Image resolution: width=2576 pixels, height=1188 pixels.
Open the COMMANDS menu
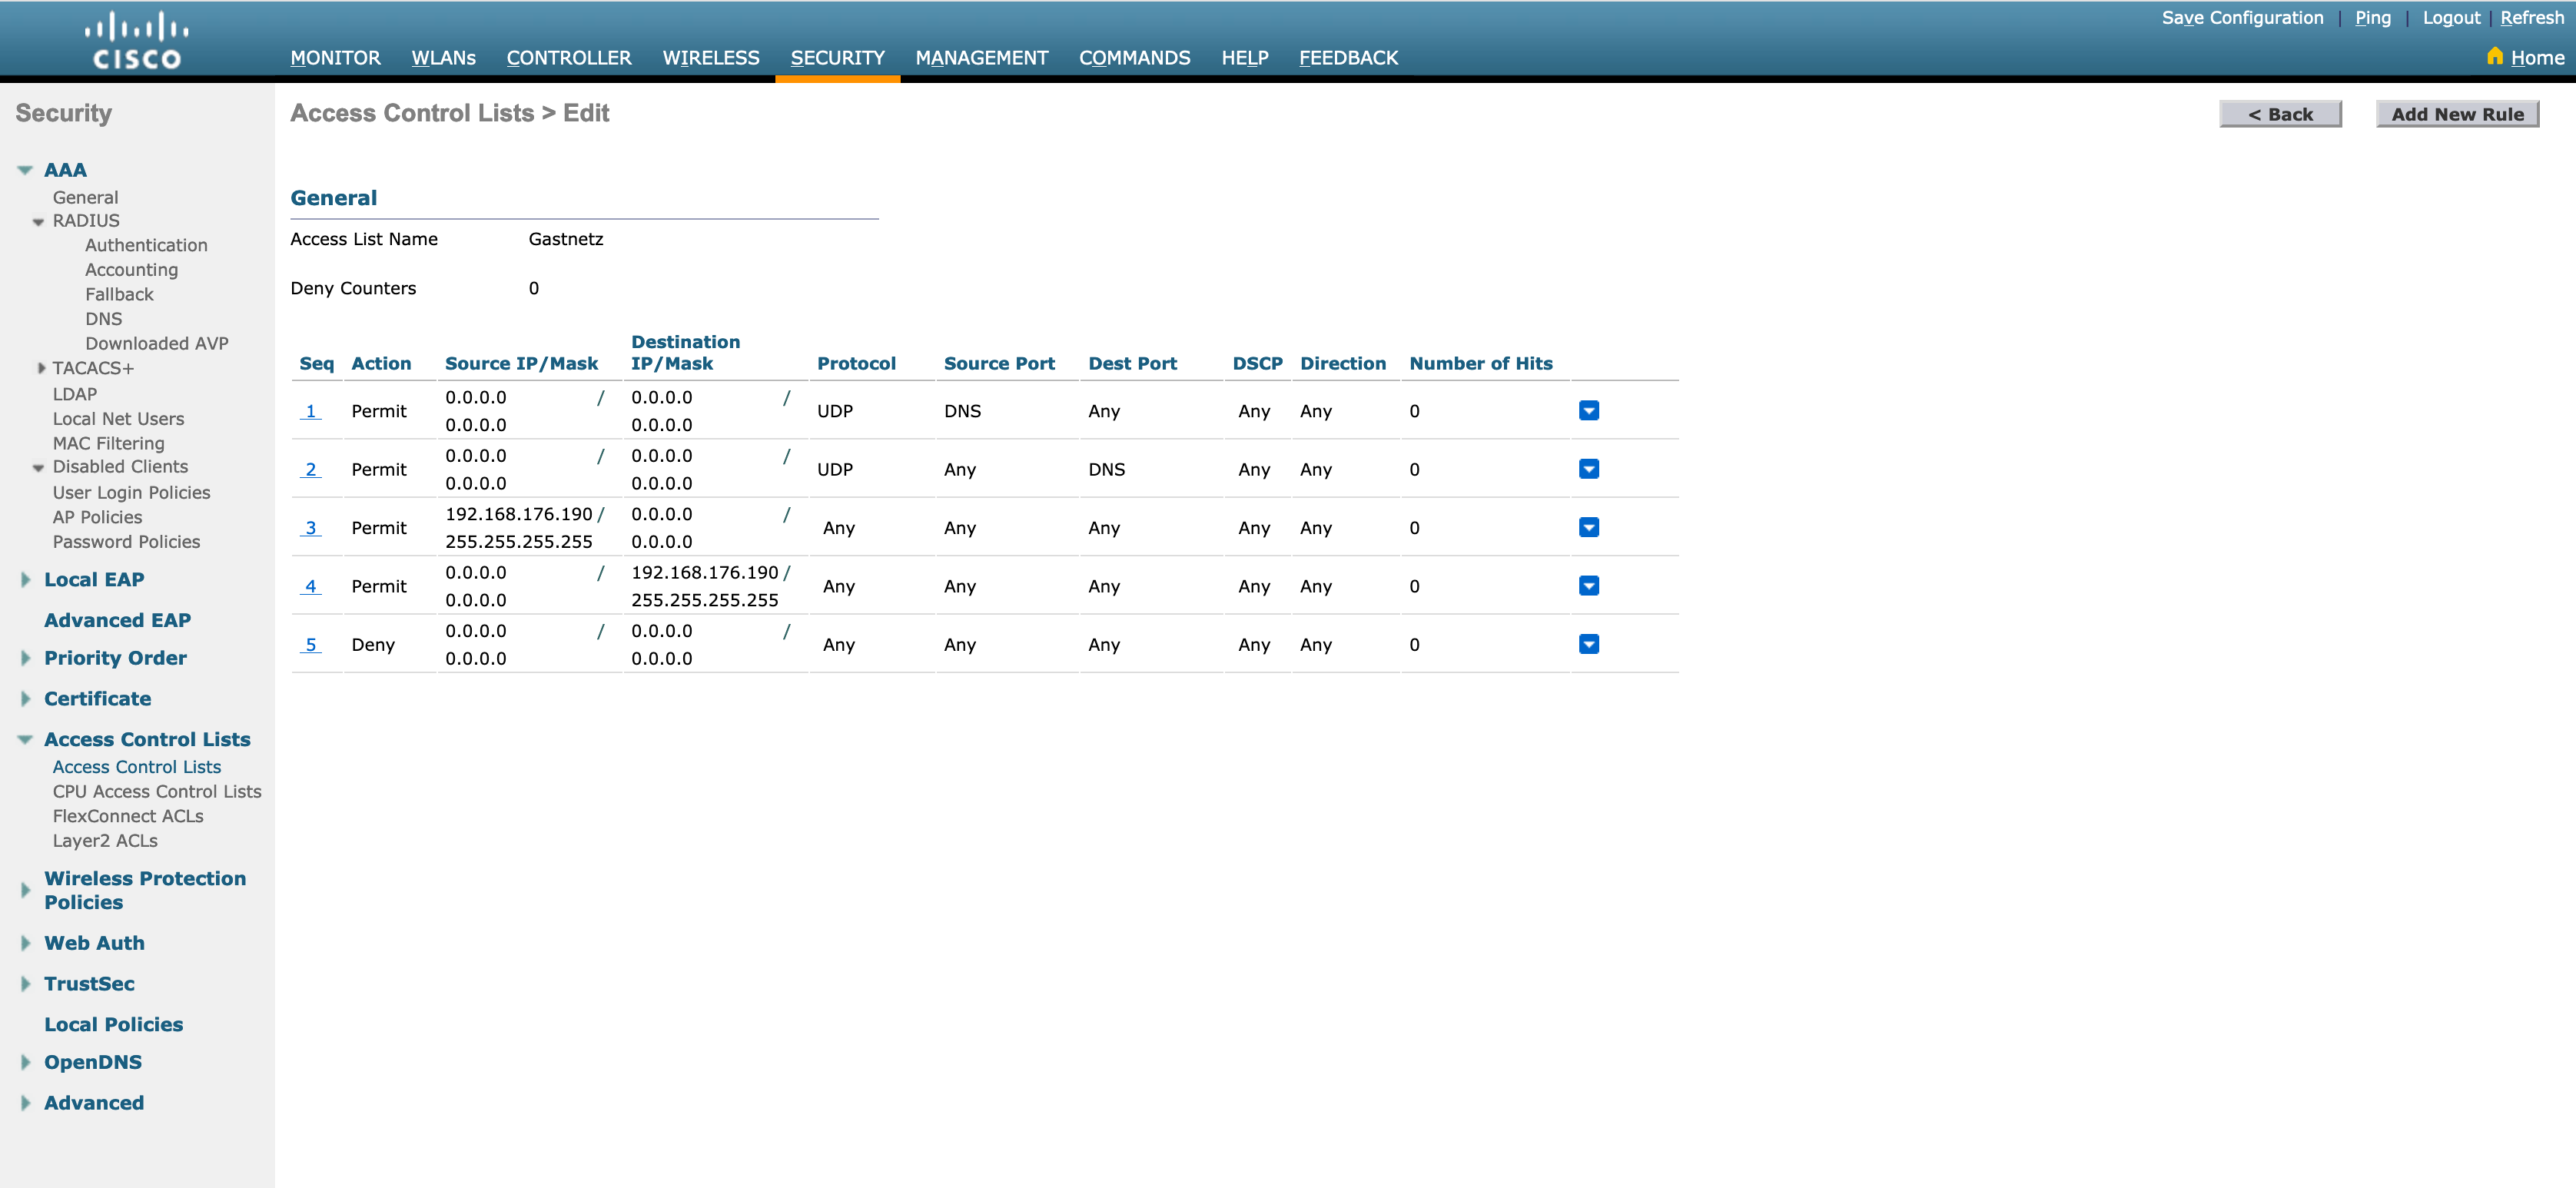click(x=1134, y=58)
